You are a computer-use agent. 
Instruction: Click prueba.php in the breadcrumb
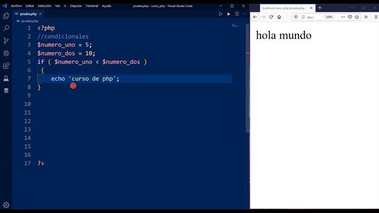pos(30,21)
